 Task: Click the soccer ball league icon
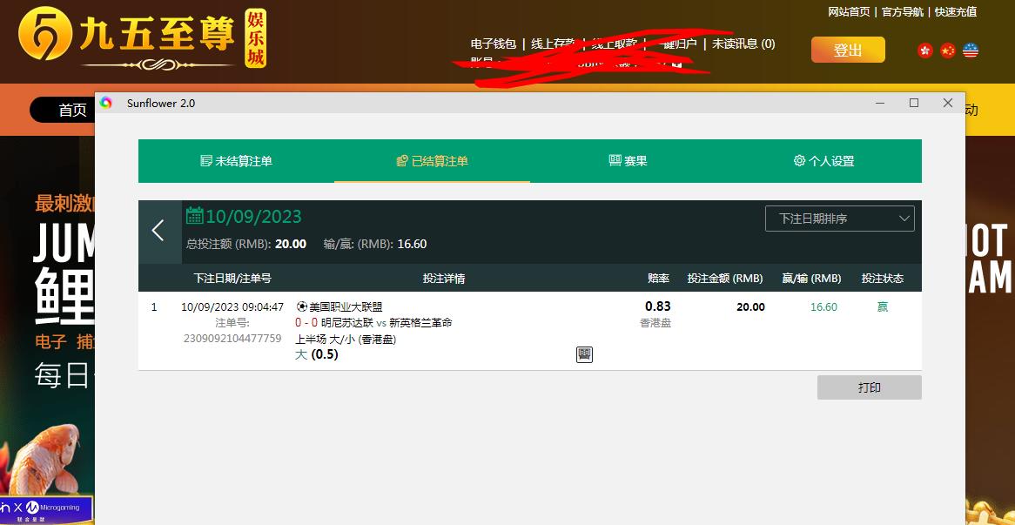[x=302, y=306]
